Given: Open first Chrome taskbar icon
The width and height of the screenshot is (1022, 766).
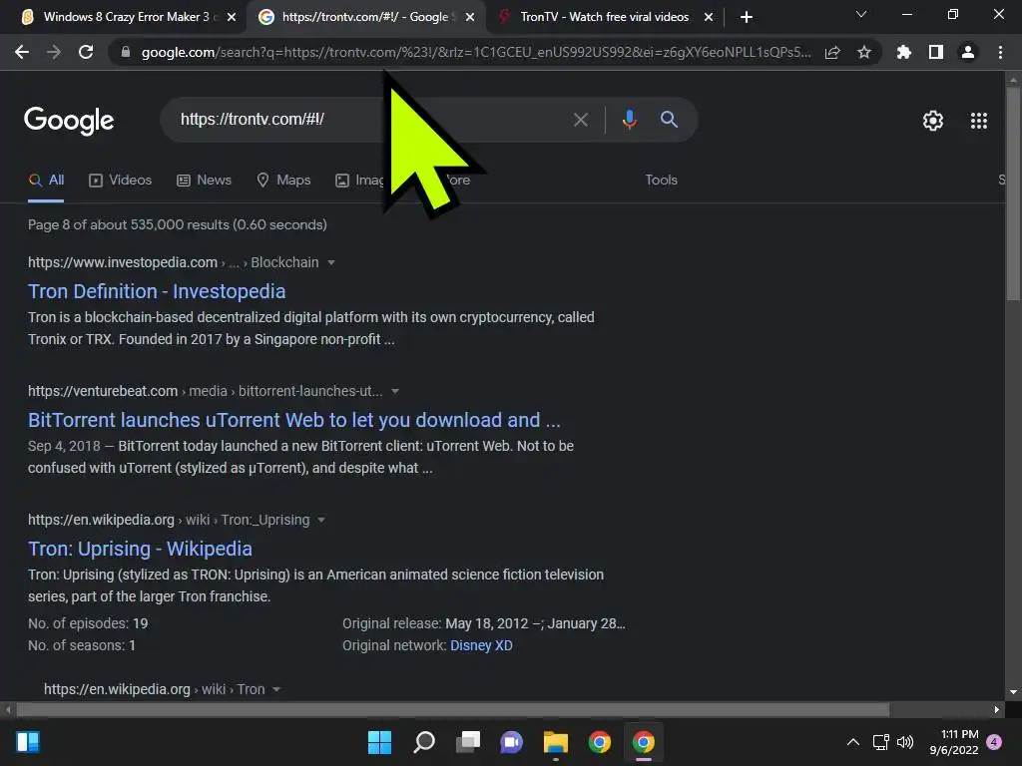Looking at the screenshot, I should point(599,742).
